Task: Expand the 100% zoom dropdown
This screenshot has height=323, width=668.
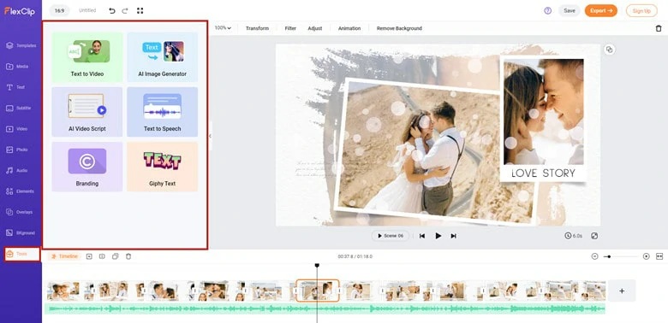Action: click(223, 28)
